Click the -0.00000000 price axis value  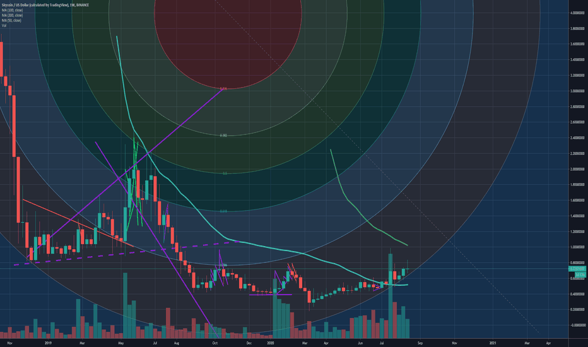(x=577, y=326)
